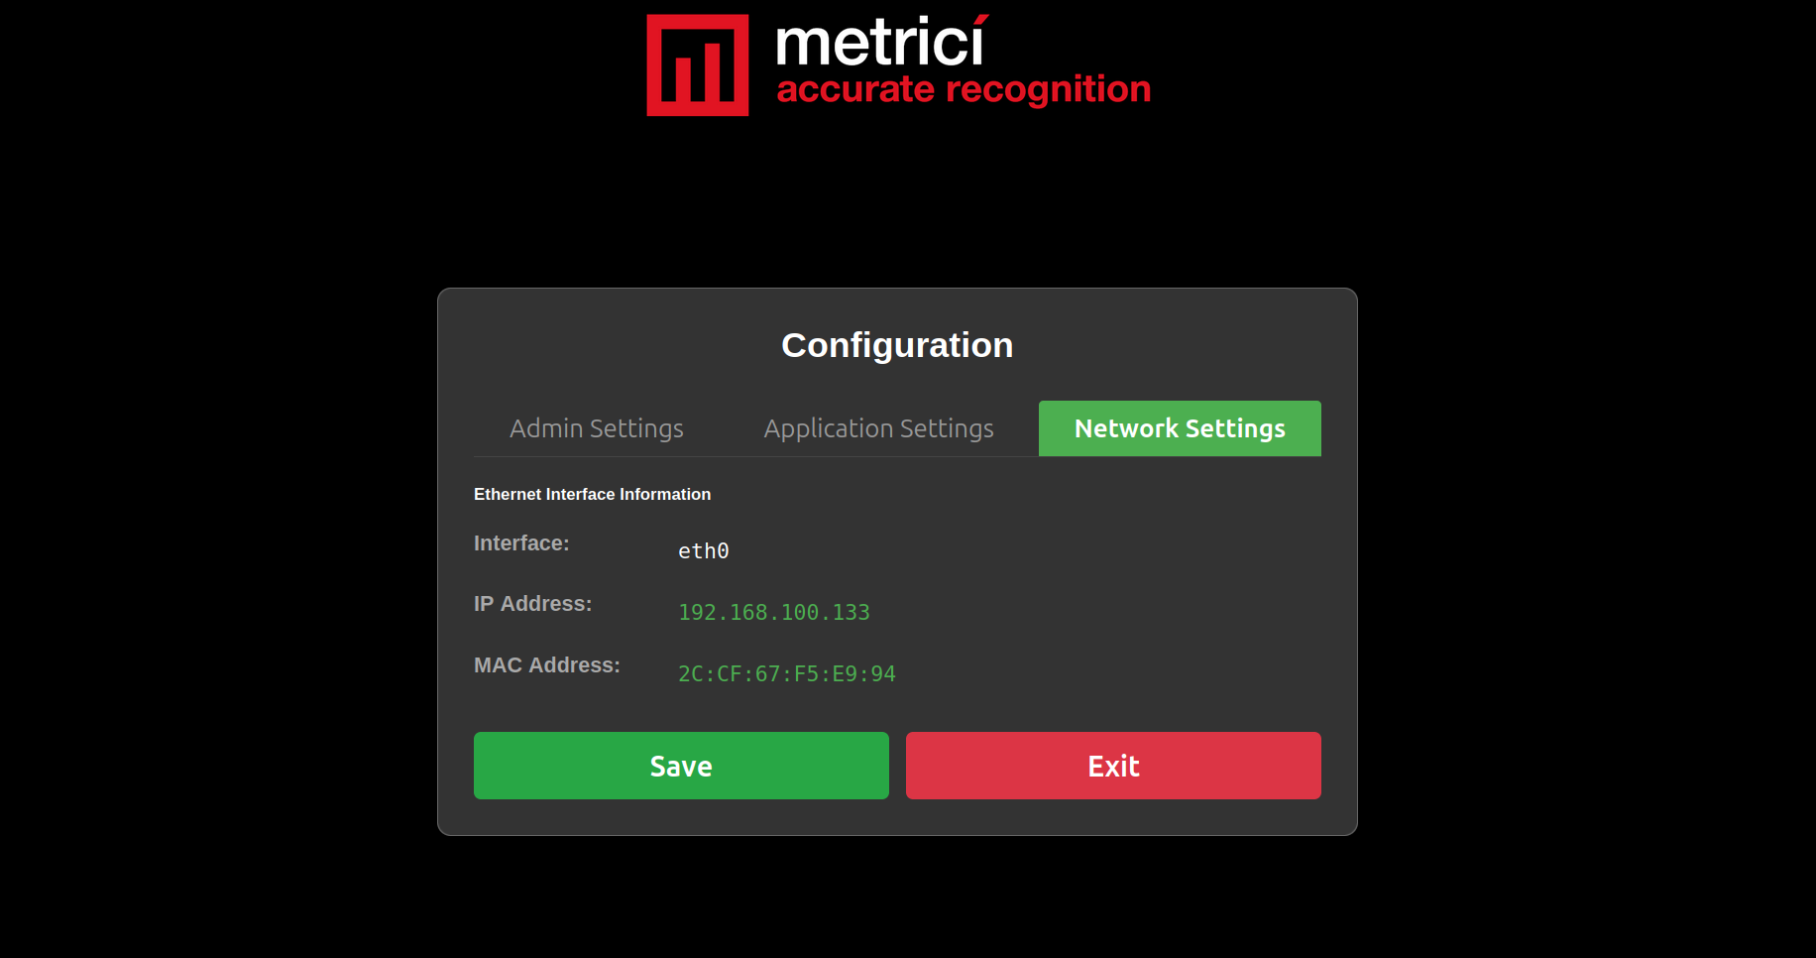Image resolution: width=1816 pixels, height=958 pixels.
Task: Open the Admin Settings tab
Action: [x=597, y=428]
